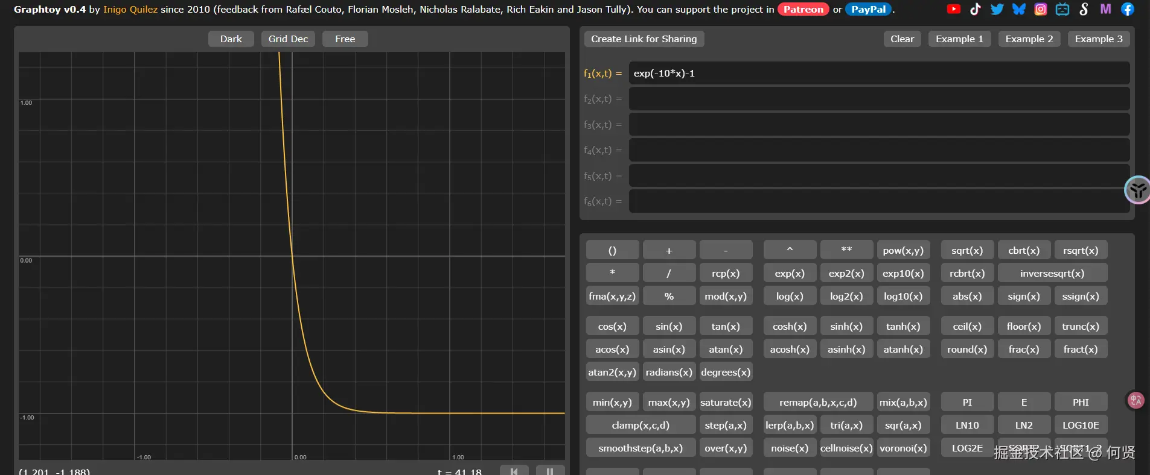Open the Facebook icon link
The image size is (1150, 475).
pos(1128,9)
